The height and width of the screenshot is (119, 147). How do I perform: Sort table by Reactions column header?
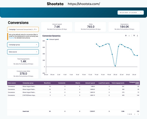point(47,83)
